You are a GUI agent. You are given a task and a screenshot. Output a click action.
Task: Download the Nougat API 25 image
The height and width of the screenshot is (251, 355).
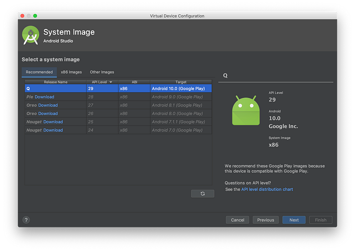[x=53, y=122]
